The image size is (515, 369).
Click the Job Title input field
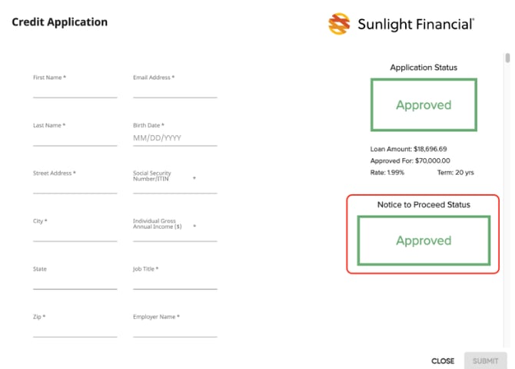coord(174,282)
